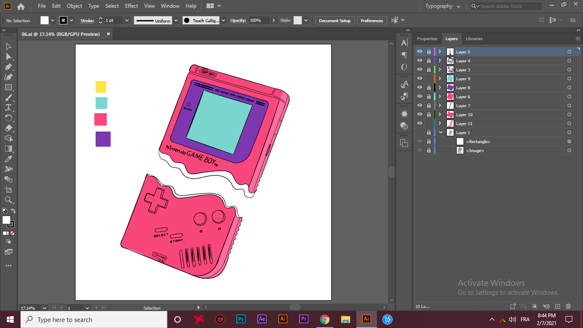Close the 06.ai document tab
The height and width of the screenshot is (328, 583).
108,34
